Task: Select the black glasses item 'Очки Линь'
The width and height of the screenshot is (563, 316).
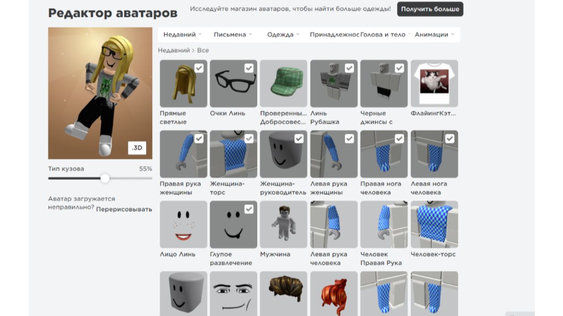Action: (234, 83)
